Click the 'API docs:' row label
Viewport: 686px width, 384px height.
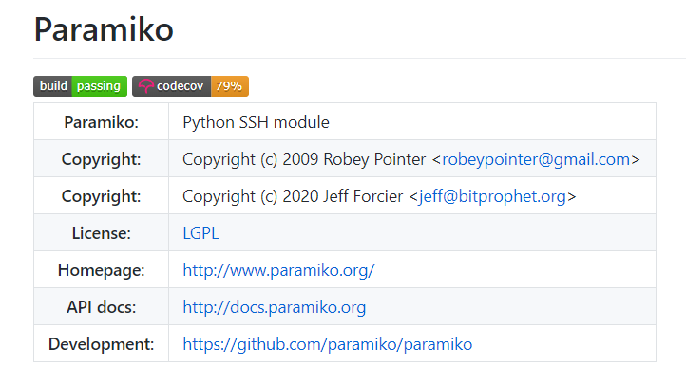(101, 307)
